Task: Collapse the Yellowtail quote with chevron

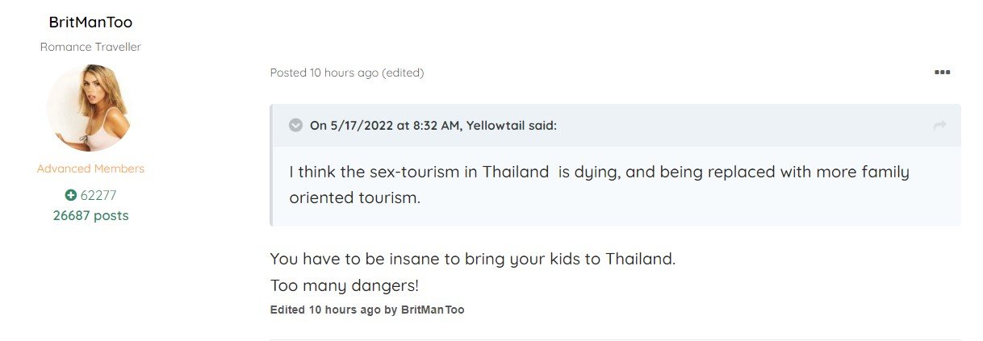Action: coord(296,125)
